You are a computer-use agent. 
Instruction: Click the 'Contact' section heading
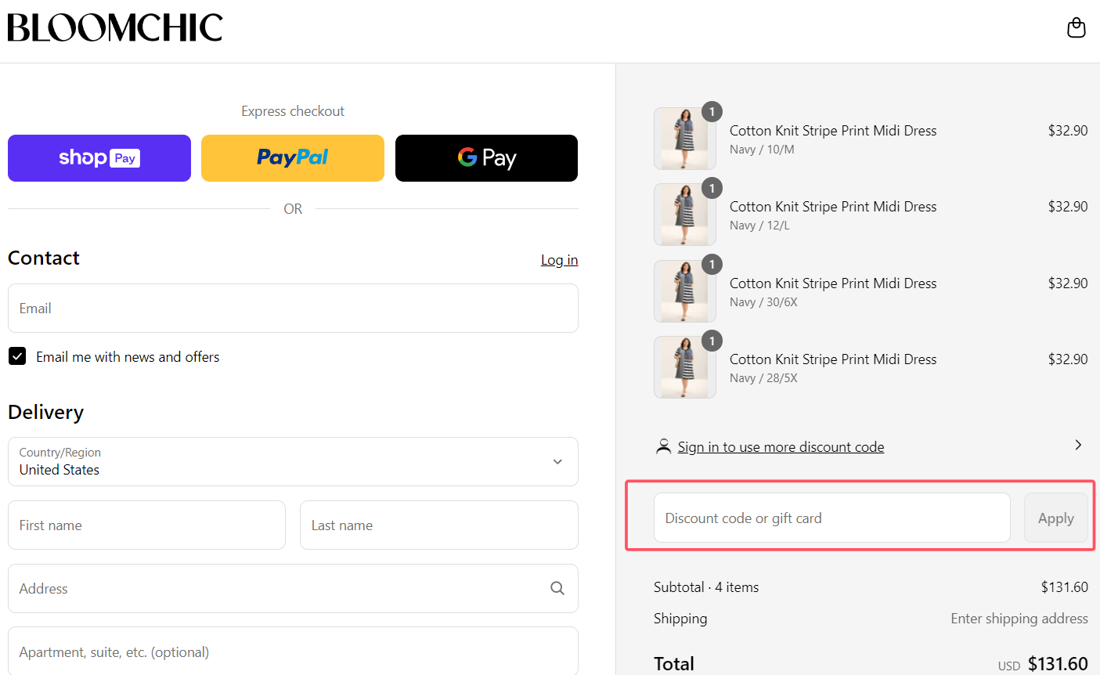point(44,258)
